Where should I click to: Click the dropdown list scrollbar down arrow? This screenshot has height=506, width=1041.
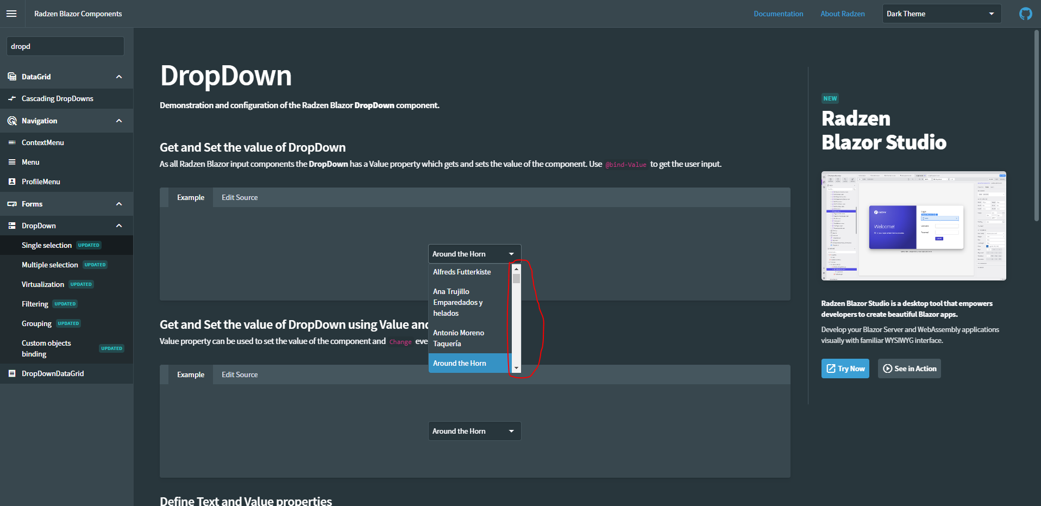[516, 367]
